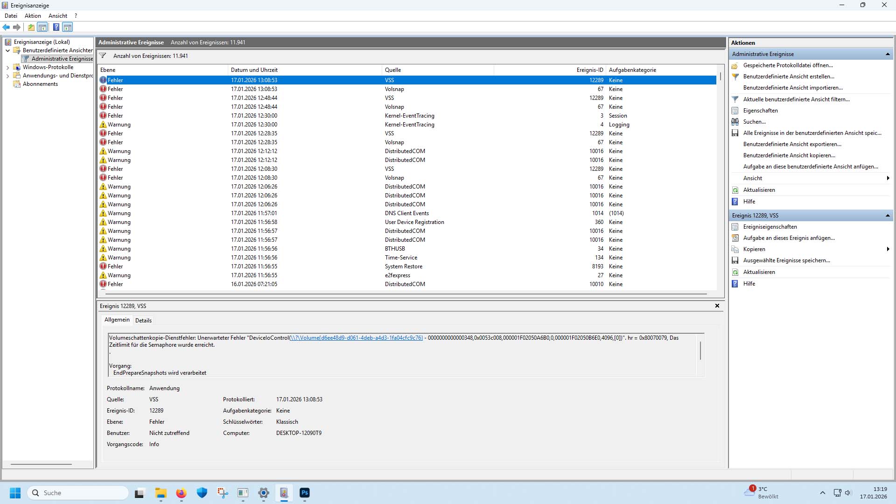The image size is (896, 504).
Task: Click the back arrow toolbar icon
Action: pyautogui.click(x=6, y=27)
